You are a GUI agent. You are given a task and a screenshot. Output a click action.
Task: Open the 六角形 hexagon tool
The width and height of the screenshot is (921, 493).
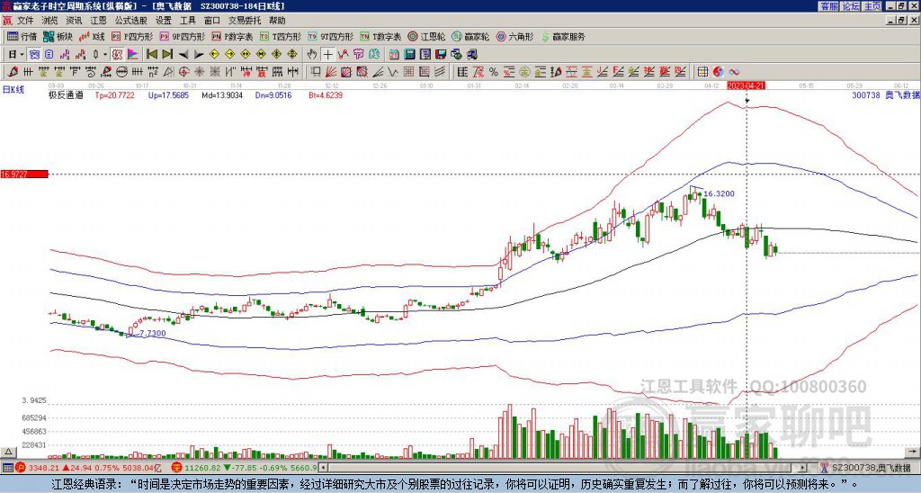coord(515,36)
